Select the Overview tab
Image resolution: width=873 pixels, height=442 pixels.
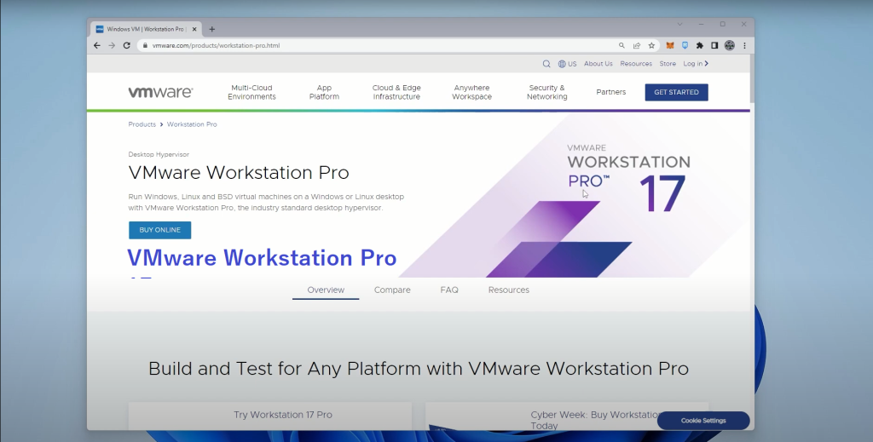pyautogui.click(x=326, y=290)
